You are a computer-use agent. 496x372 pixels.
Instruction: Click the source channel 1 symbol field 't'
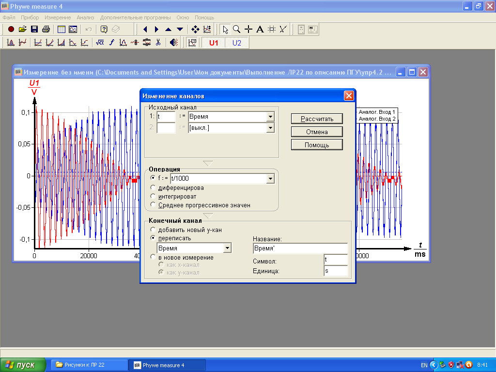click(166, 117)
